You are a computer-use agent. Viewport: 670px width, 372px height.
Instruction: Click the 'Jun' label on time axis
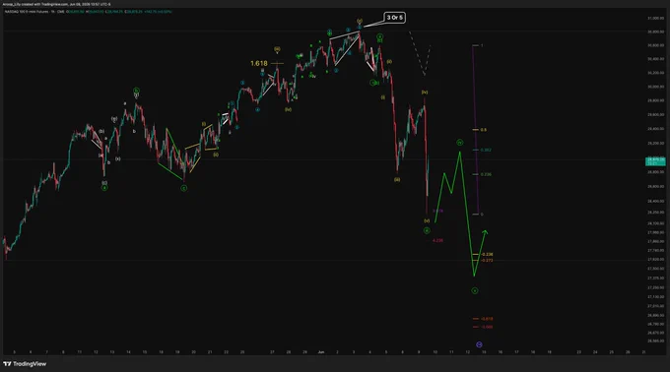point(321,352)
